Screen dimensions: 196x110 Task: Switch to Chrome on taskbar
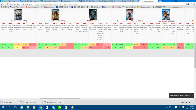41,107
